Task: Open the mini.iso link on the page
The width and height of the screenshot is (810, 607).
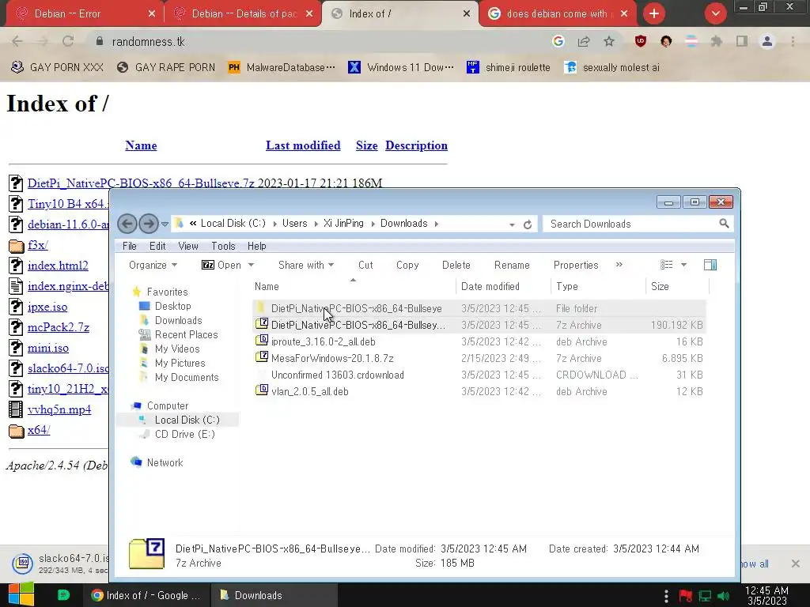Action: pos(48,348)
